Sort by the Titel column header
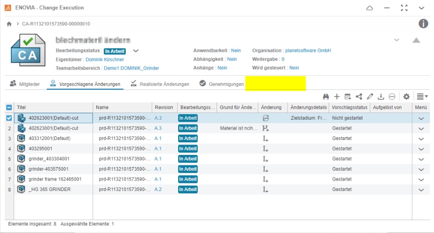434x233 pixels. pyautogui.click(x=53, y=107)
